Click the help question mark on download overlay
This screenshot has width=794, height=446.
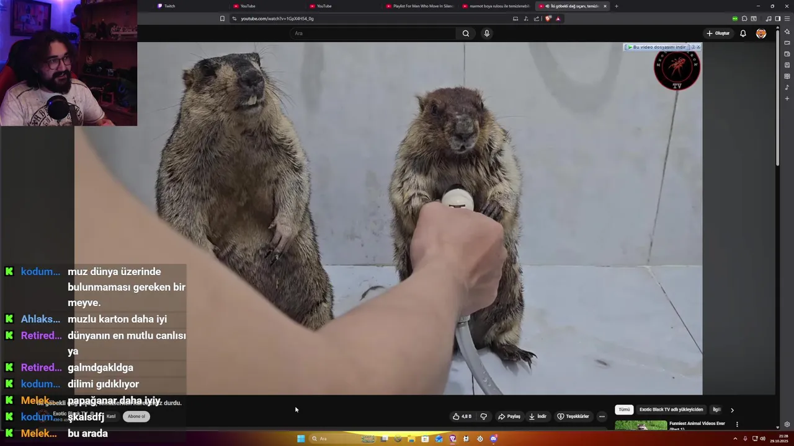click(x=693, y=47)
